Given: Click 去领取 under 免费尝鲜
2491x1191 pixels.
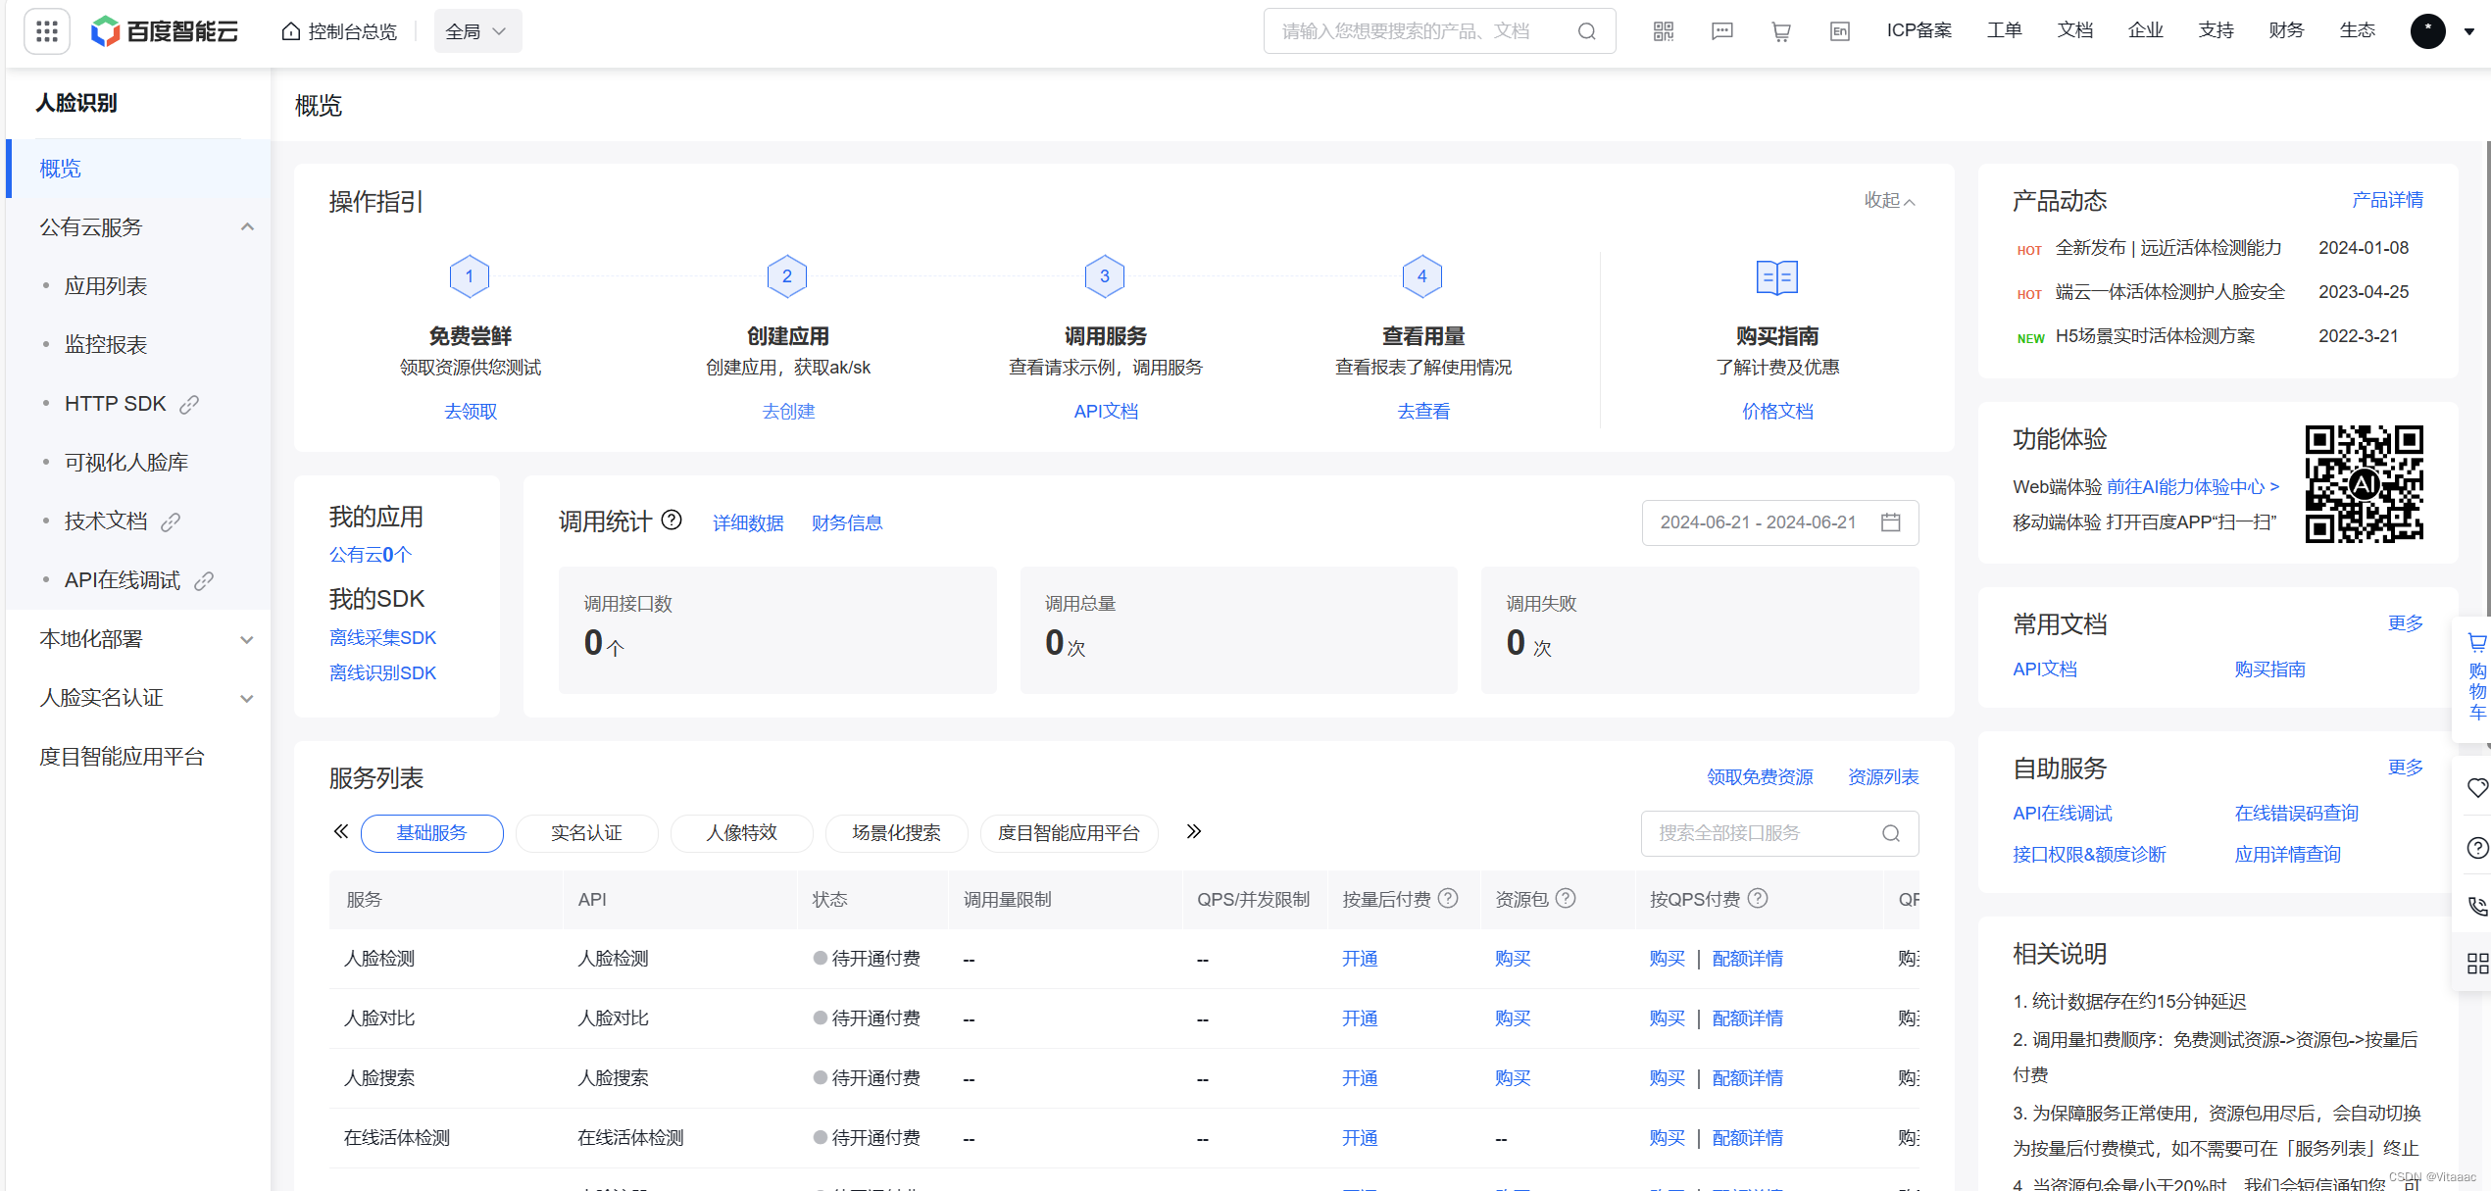Looking at the screenshot, I should [x=471, y=412].
